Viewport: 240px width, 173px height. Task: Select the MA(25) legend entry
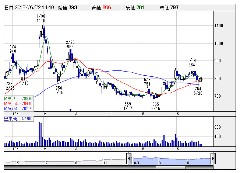point(19,104)
